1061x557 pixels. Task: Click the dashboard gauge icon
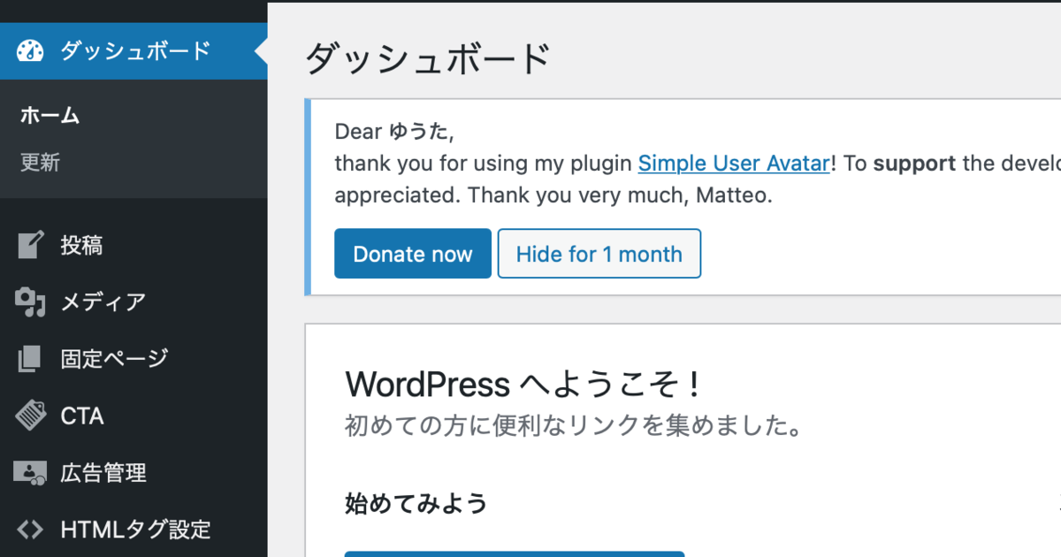[30, 50]
